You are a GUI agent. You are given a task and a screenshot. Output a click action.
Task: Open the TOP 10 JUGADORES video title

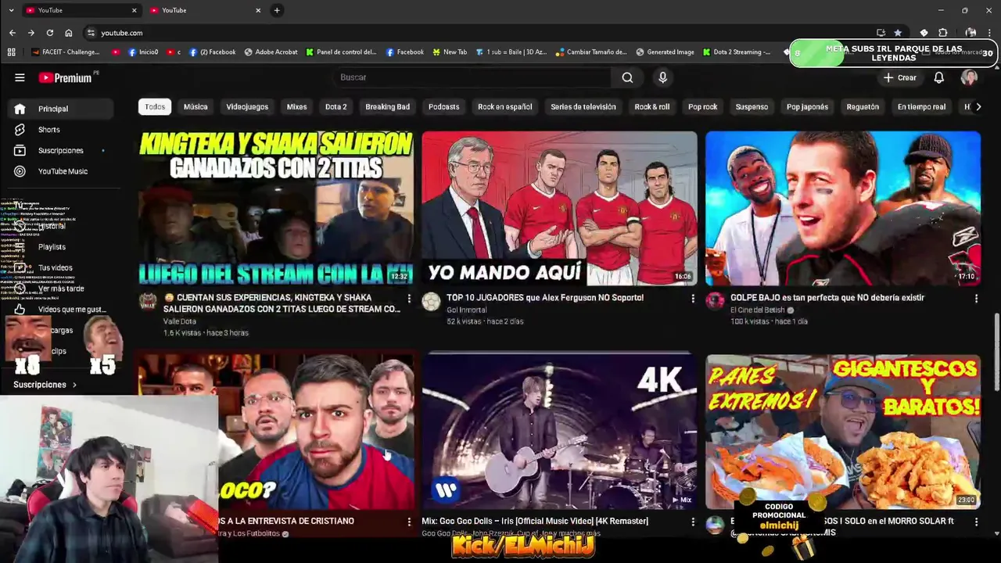(545, 298)
